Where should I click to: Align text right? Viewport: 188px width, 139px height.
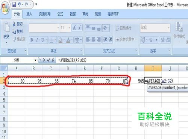(x=99, y=40)
